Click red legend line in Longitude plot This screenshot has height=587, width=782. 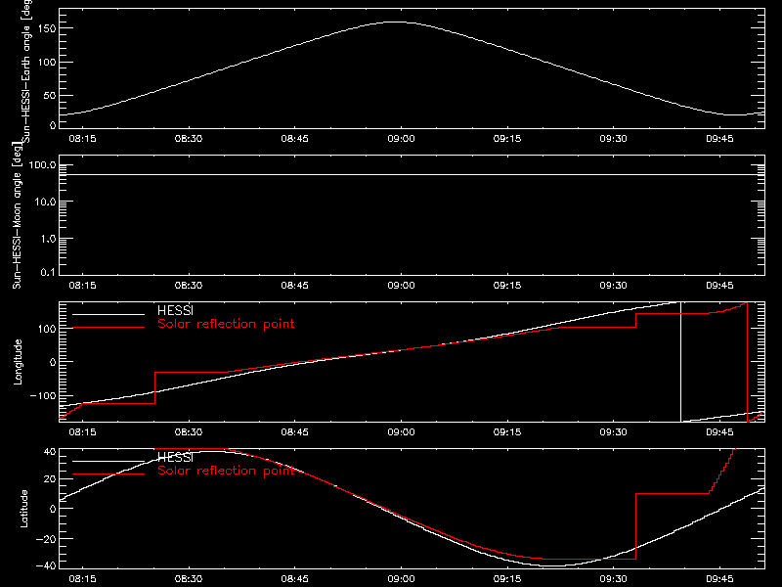[x=109, y=328]
